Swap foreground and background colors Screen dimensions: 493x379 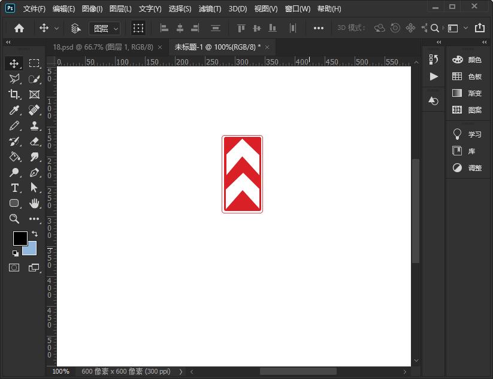click(34, 234)
